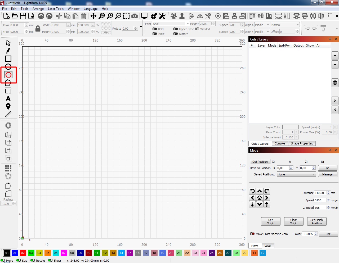339x263 pixels.
Task: Click the Pan/Move cross-arrows icon
Action: (93, 16)
